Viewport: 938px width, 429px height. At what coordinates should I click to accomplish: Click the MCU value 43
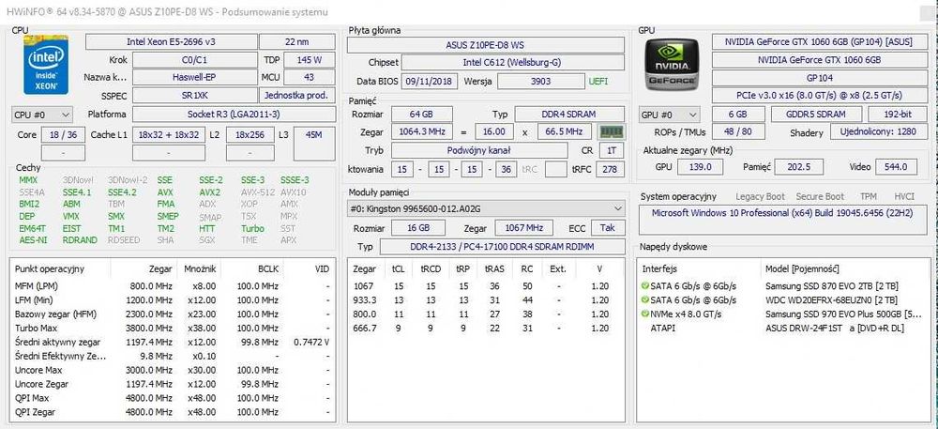[x=310, y=77]
